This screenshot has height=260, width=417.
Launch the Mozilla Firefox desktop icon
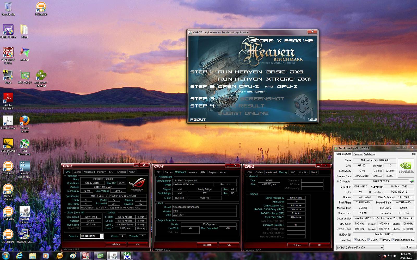(x=24, y=124)
